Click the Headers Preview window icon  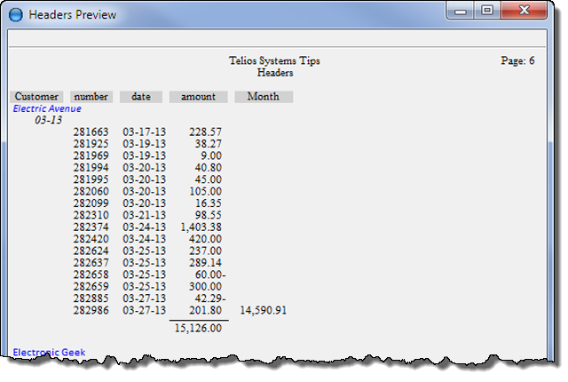pos(16,15)
